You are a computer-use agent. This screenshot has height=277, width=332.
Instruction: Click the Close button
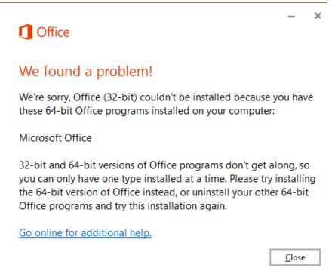click(x=295, y=257)
